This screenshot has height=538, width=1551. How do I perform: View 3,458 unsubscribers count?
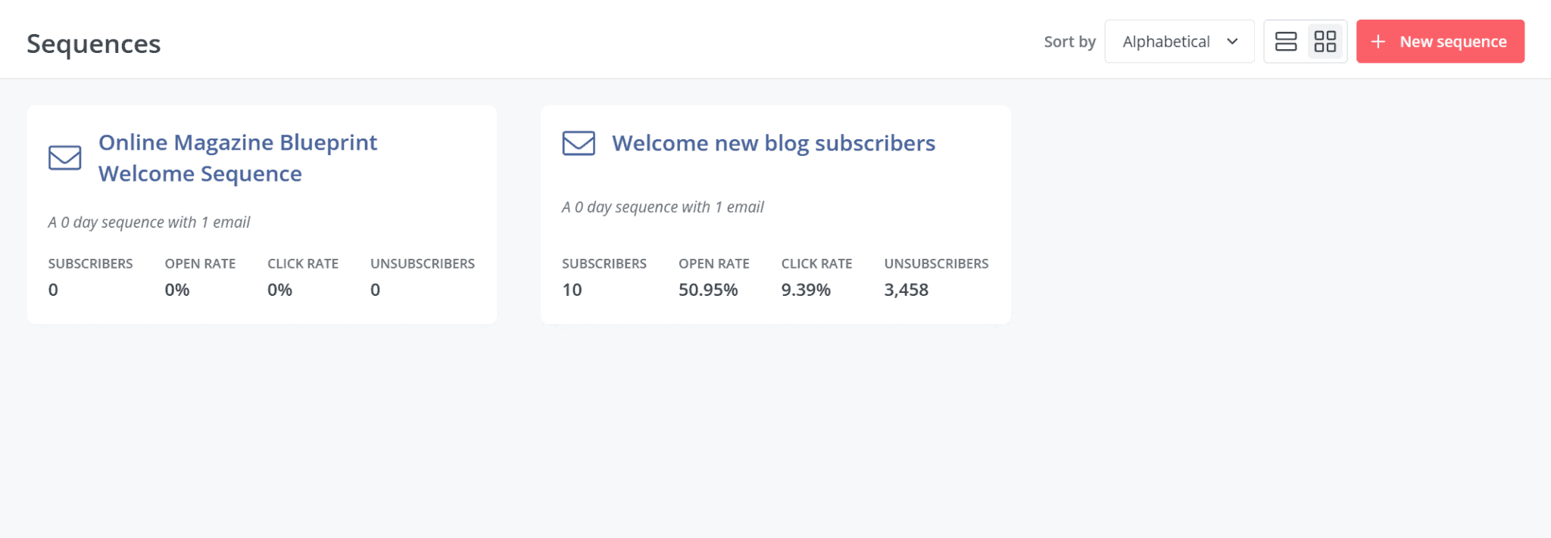(x=906, y=290)
